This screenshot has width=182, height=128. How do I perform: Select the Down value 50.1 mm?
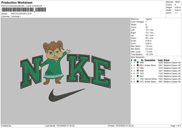pos(149,38)
